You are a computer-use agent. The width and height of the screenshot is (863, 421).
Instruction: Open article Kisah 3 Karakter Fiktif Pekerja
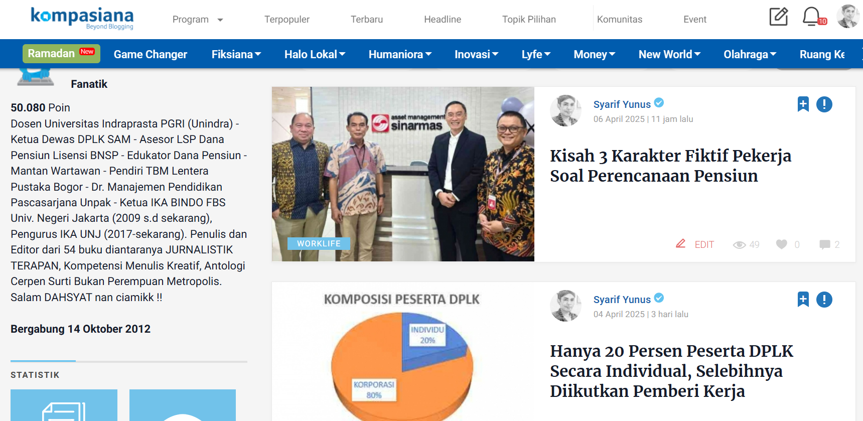[x=670, y=166]
